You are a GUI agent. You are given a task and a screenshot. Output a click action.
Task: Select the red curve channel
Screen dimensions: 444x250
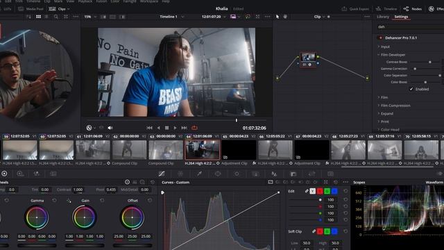click(x=320, y=192)
